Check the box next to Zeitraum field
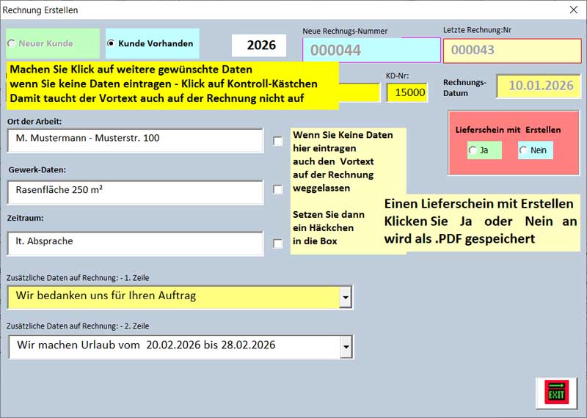 coord(277,243)
